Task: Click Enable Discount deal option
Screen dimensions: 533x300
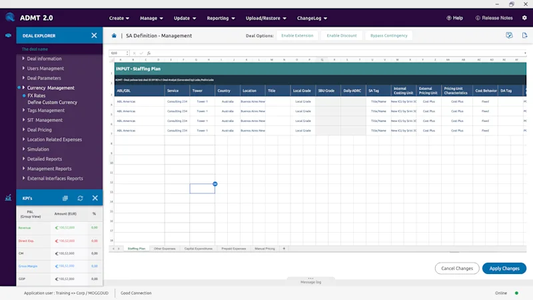Action: pyautogui.click(x=342, y=35)
